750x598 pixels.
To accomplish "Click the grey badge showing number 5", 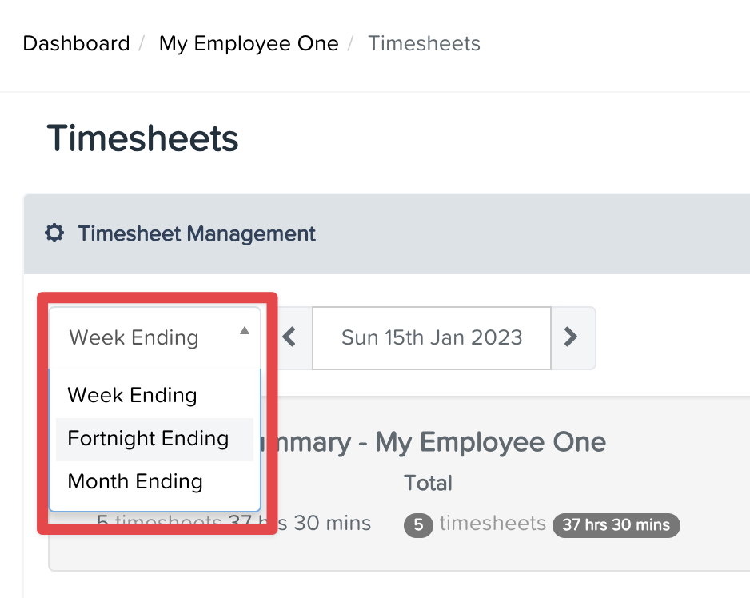I will click(417, 525).
